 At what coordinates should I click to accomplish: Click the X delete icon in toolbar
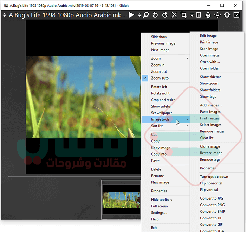pyautogui.click(x=174, y=15)
